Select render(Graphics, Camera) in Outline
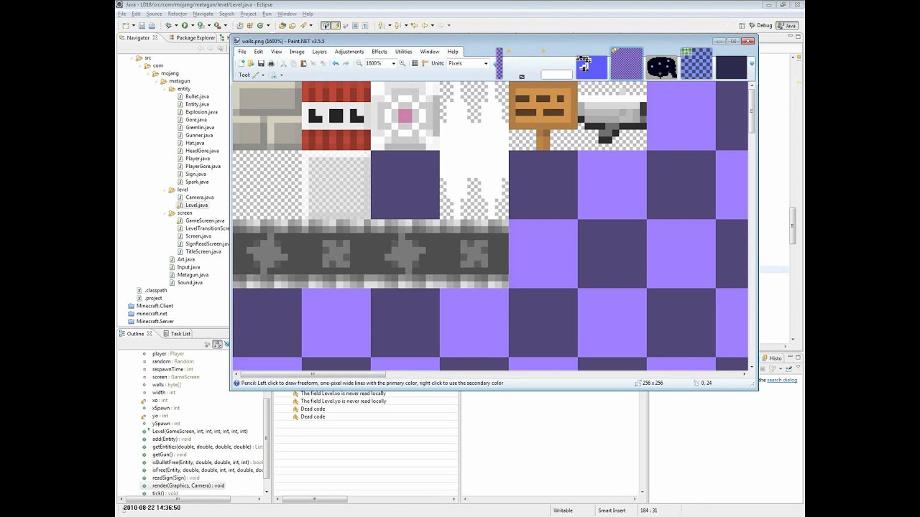This screenshot has height=517, width=920. 188,485
